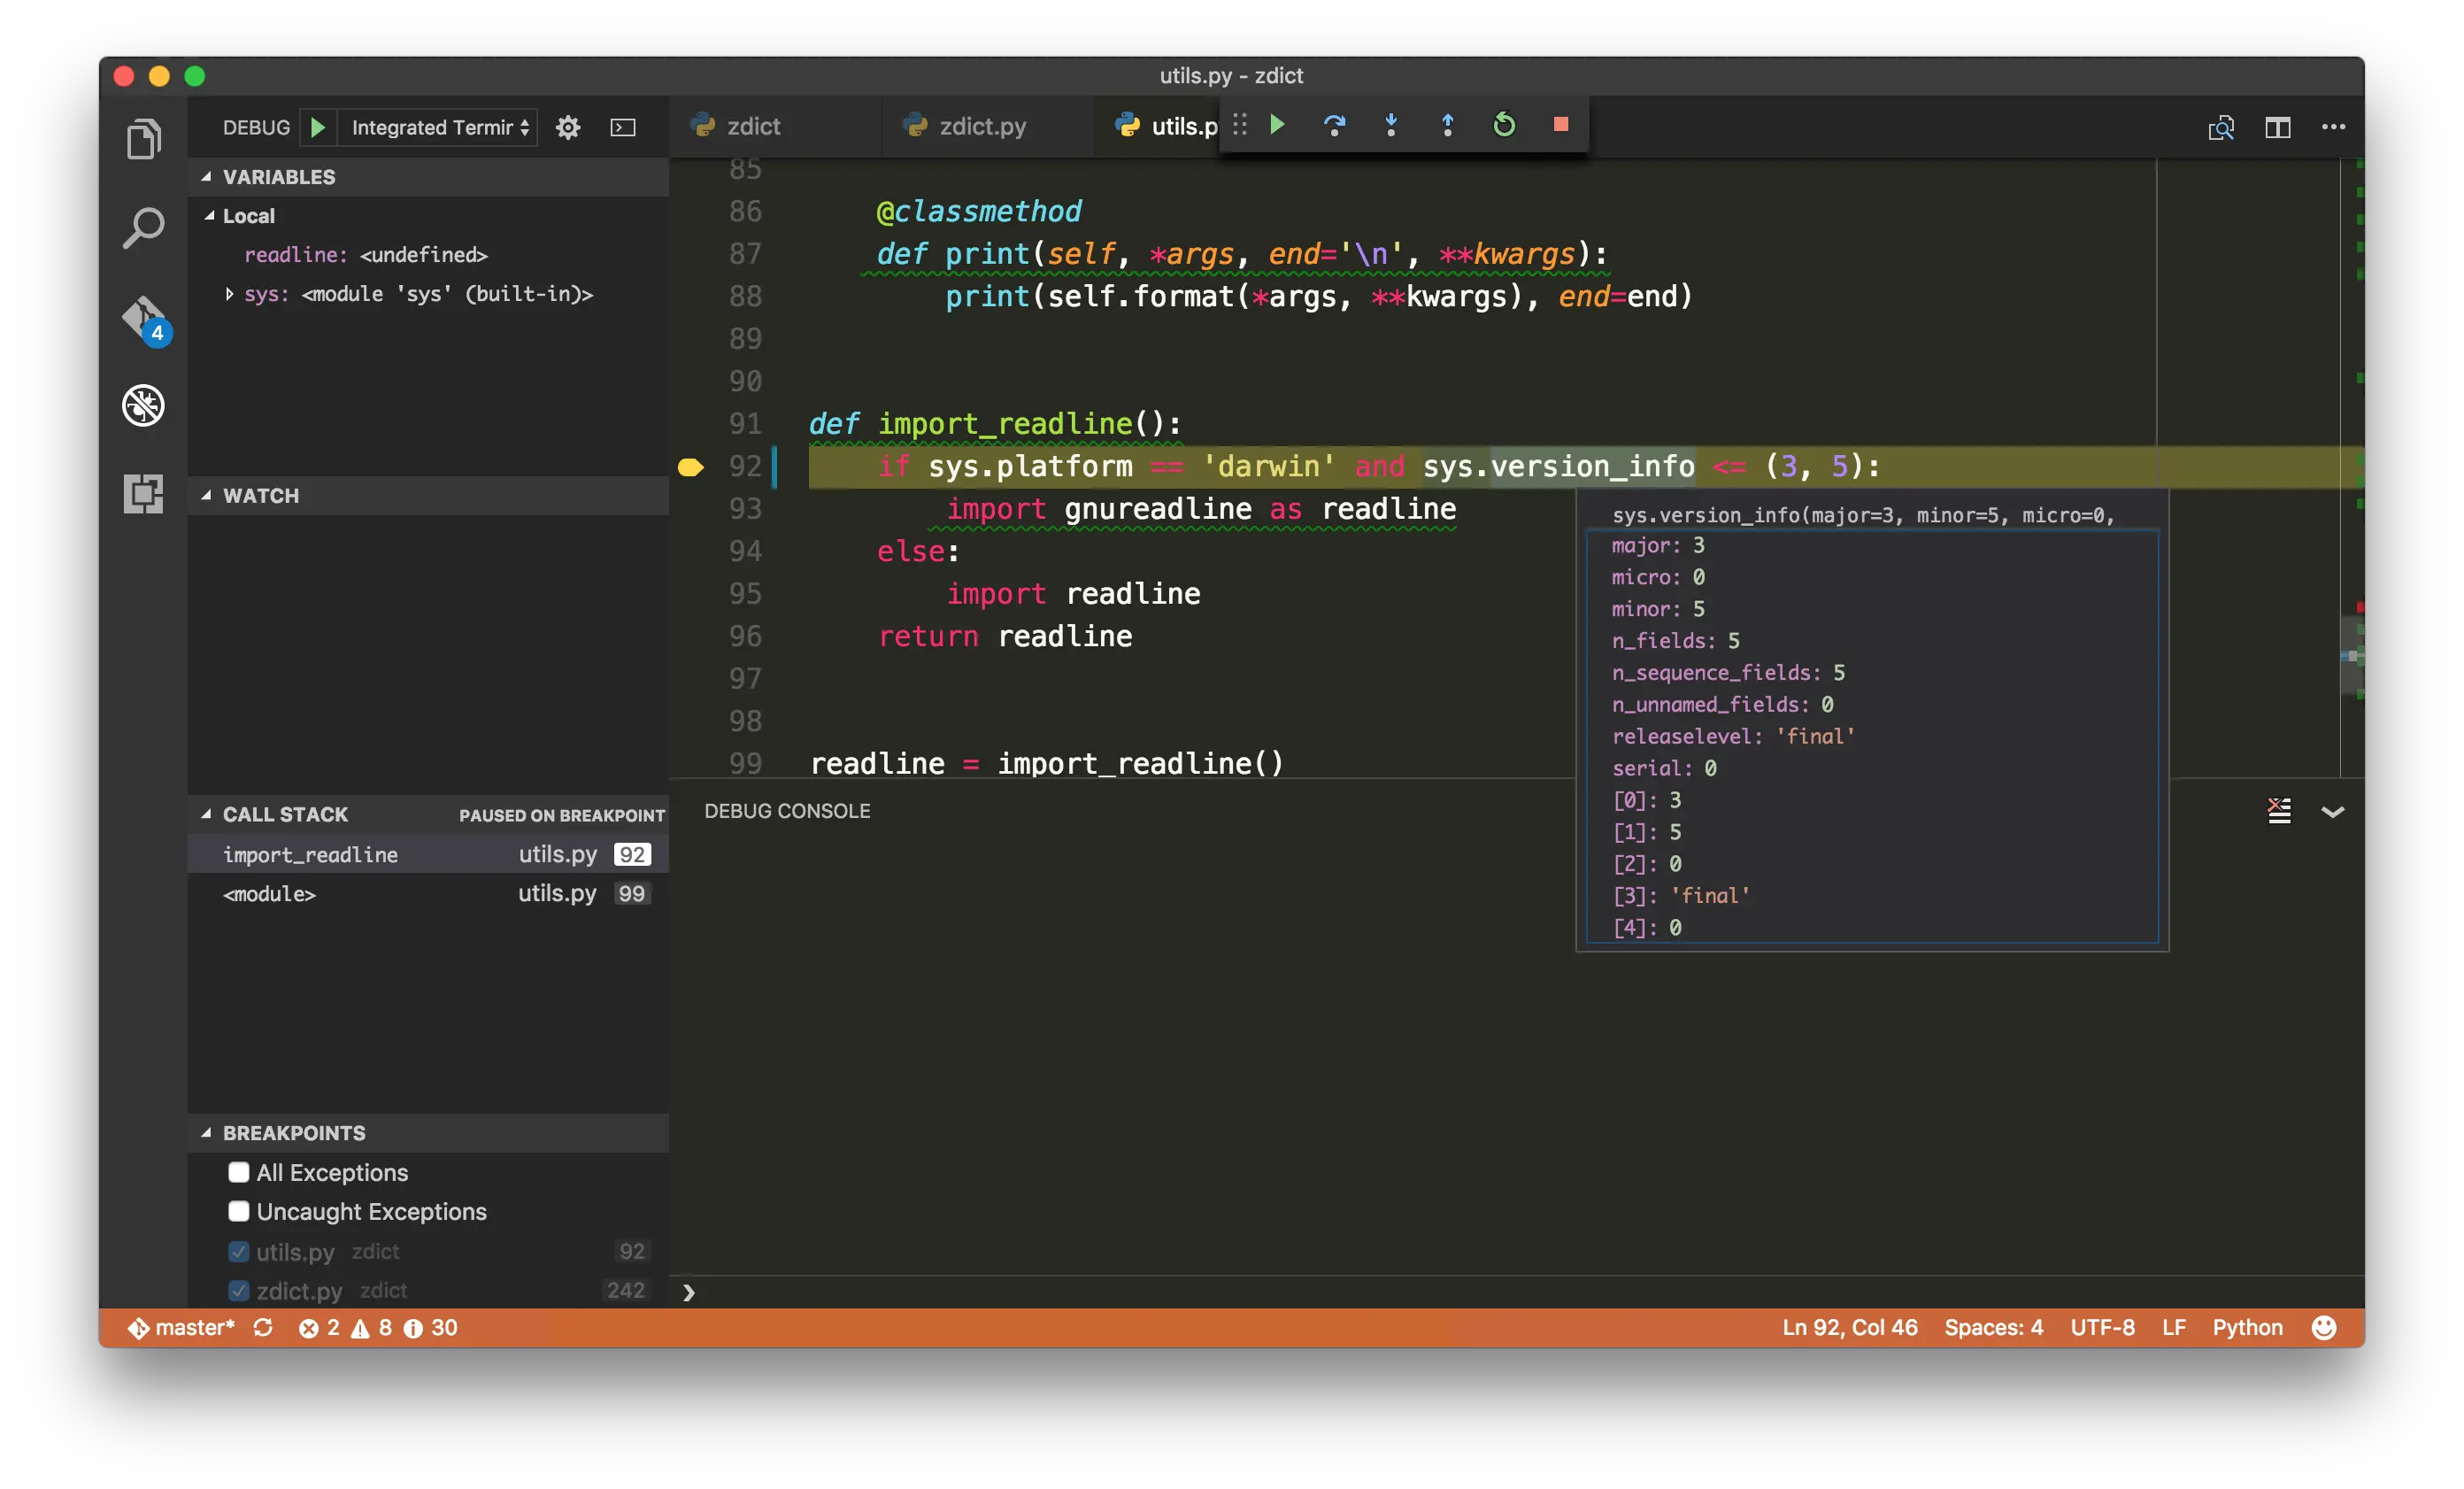The image size is (2464, 1489).
Task: Switch to the zdict.py tab
Action: (982, 126)
